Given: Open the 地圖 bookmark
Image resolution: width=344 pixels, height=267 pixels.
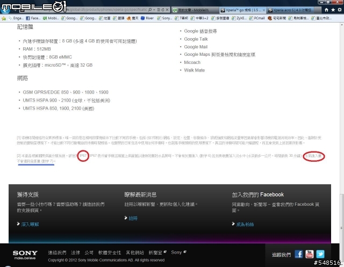Looking at the screenshot, I should point(105,18).
